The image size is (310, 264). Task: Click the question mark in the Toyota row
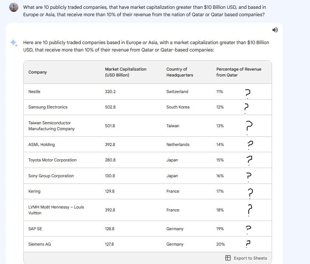(x=249, y=160)
